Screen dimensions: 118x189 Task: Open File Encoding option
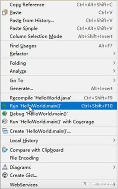(x=59, y=158)
